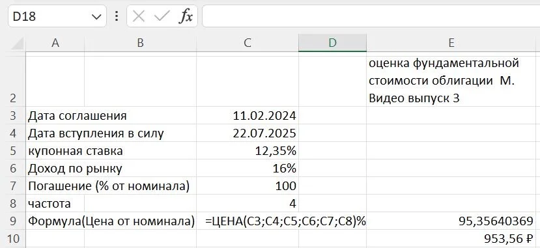
Task: Click the formula bar three-dot handle
Action: click(117, 16)
